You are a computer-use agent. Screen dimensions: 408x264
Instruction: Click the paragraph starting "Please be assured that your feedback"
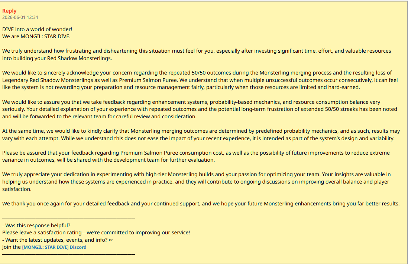(196, 156)
